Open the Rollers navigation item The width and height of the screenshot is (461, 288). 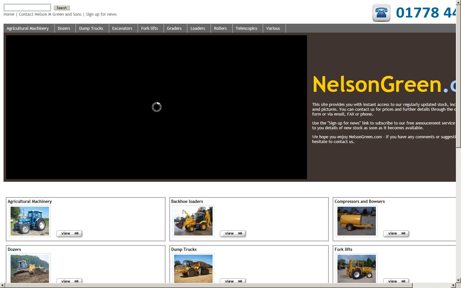coord(220,28)
